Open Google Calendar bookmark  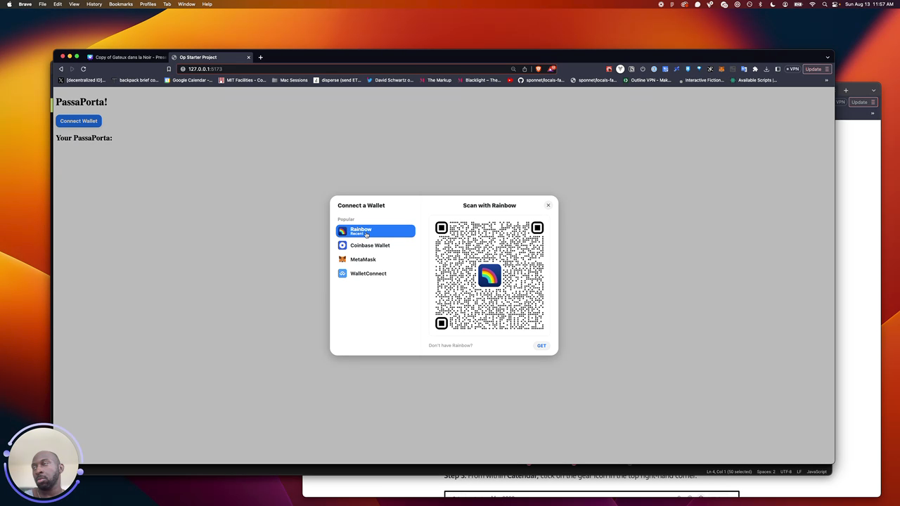(x=188, y=80)
